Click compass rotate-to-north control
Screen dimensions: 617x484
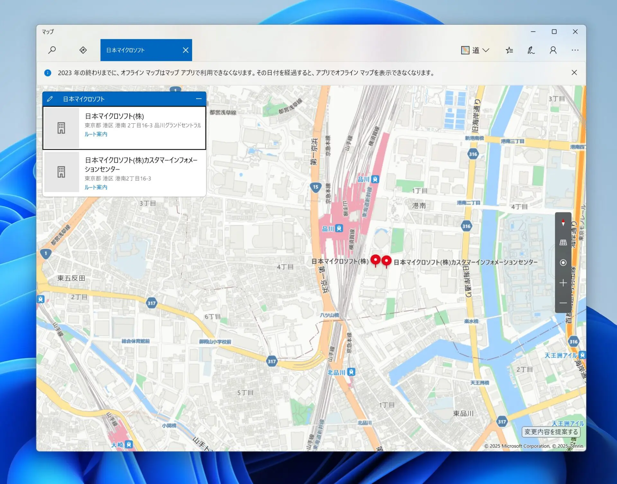(563, 222)
